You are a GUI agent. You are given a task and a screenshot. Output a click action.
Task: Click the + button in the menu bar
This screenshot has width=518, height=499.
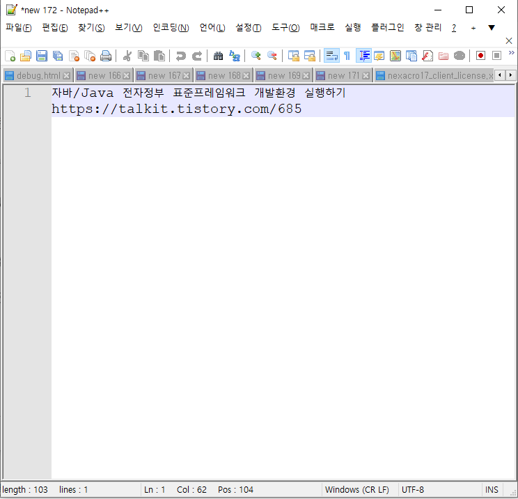coord(473,28)
